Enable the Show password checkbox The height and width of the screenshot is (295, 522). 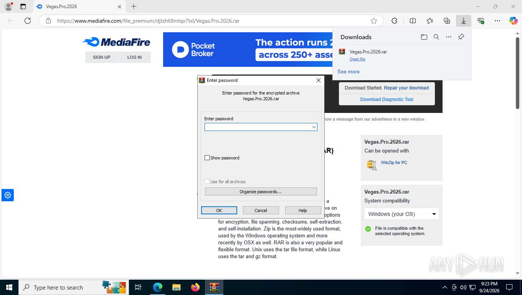pos(207,158)
